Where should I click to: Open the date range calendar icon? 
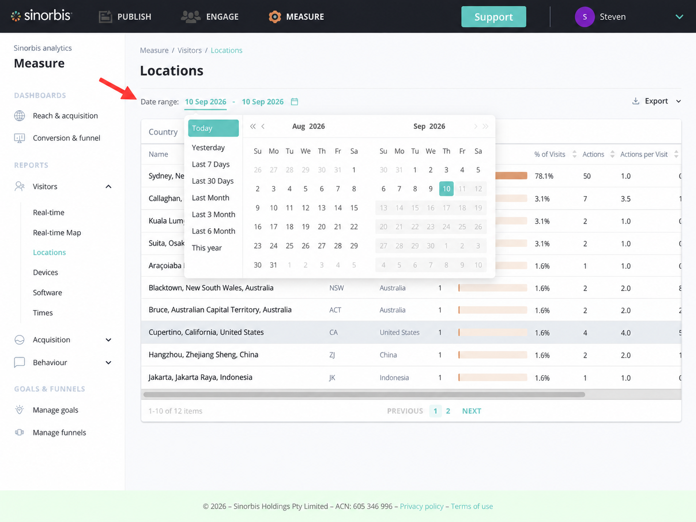[x=295, y=101]
